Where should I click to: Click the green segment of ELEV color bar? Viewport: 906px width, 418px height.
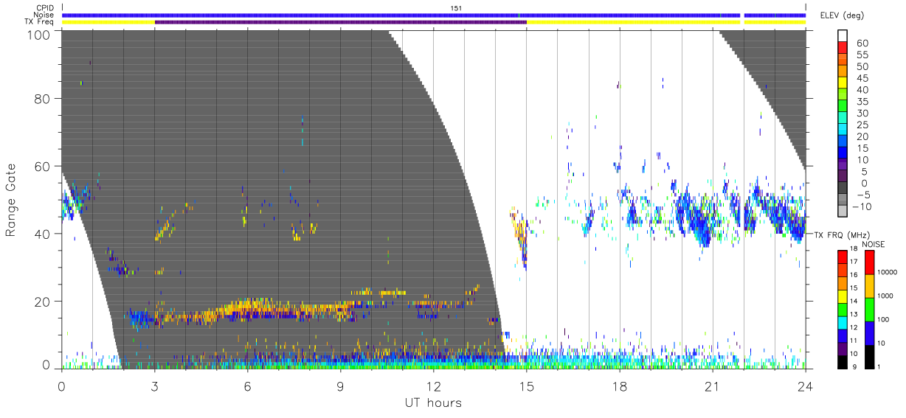point(843,107)
